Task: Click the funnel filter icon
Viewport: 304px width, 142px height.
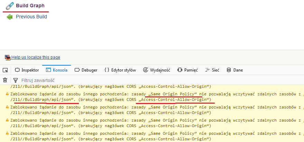Action: pyautogui.click(x=16, y=80)
